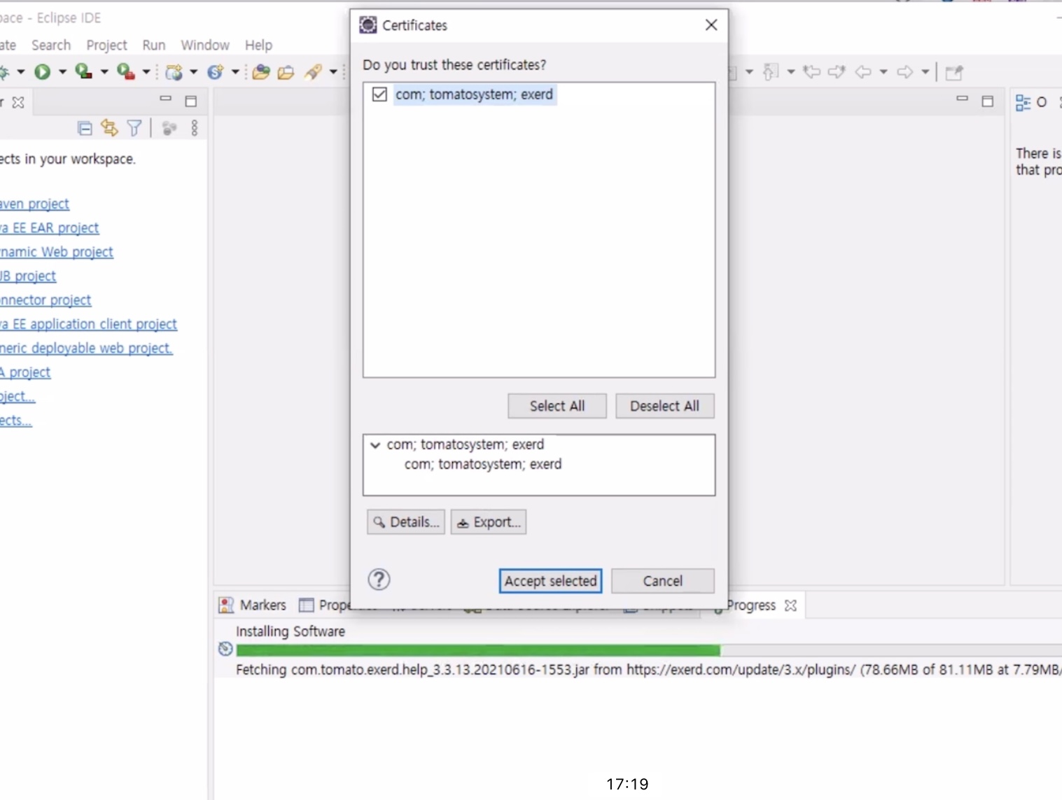Click the Installing Software green progress bar
The height and width of the screenshot is (800, 1062).
(x=478, y=650)
